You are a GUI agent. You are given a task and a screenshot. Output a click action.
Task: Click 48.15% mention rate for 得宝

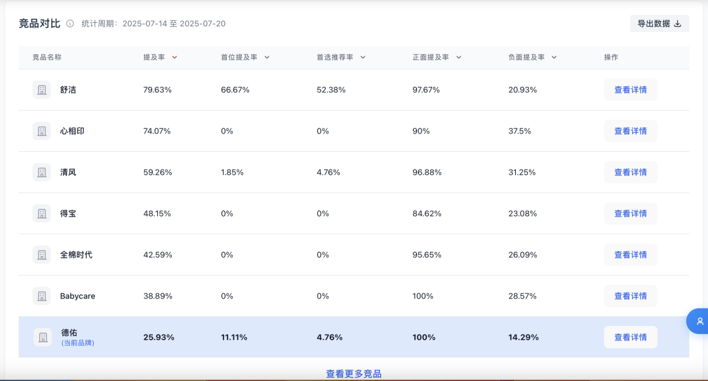pos(157,213)
